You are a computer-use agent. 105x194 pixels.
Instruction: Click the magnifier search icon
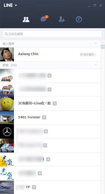pos(6,34)
